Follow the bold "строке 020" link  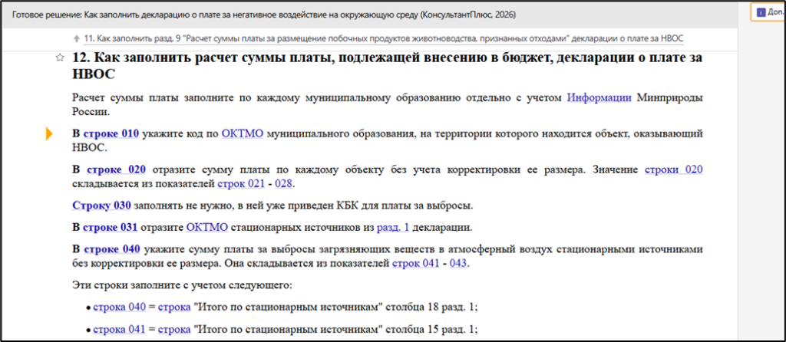116,169
